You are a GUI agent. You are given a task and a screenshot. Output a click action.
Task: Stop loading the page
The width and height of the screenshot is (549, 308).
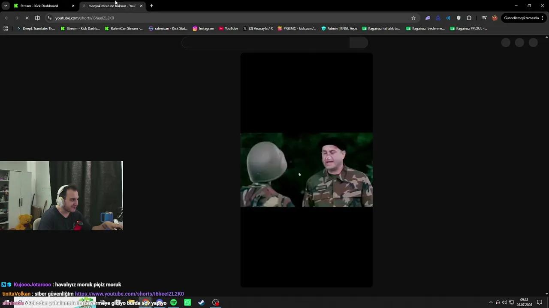point(27,18)
